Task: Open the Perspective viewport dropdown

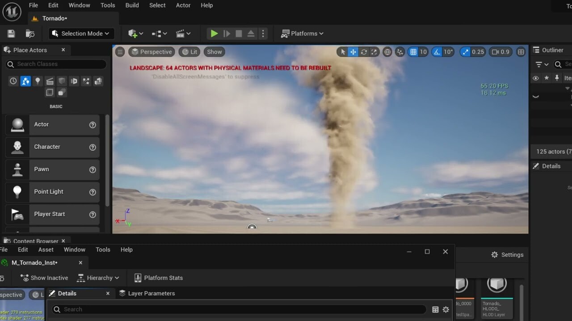Action: point(151,52)
